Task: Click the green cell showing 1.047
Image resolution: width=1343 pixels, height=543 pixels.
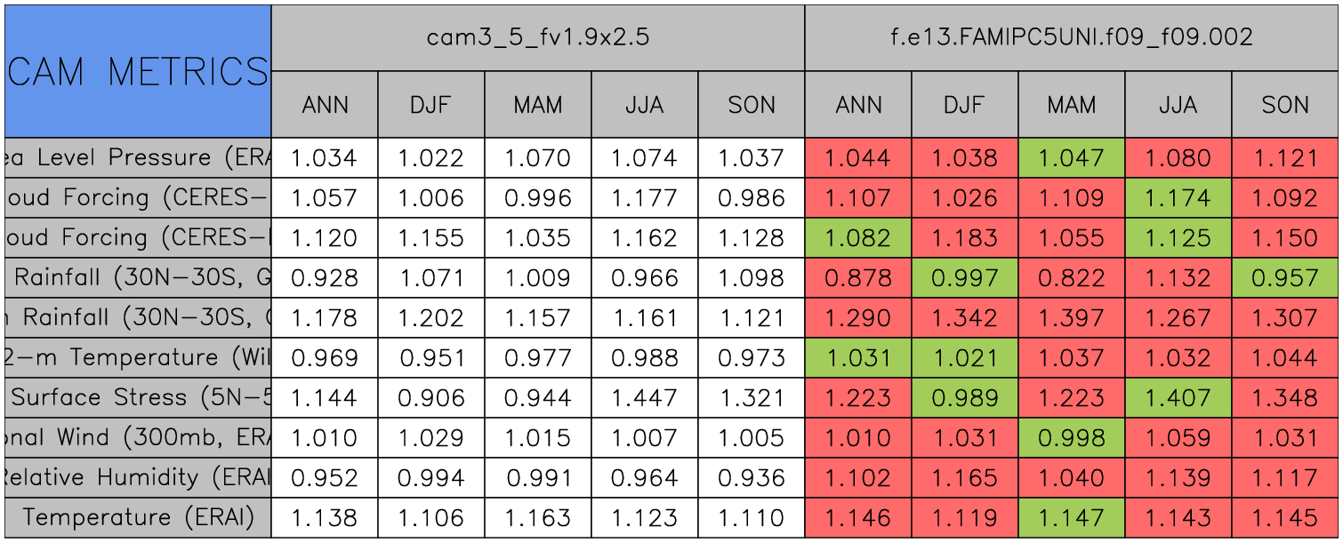Action: tap(1071, 158)
